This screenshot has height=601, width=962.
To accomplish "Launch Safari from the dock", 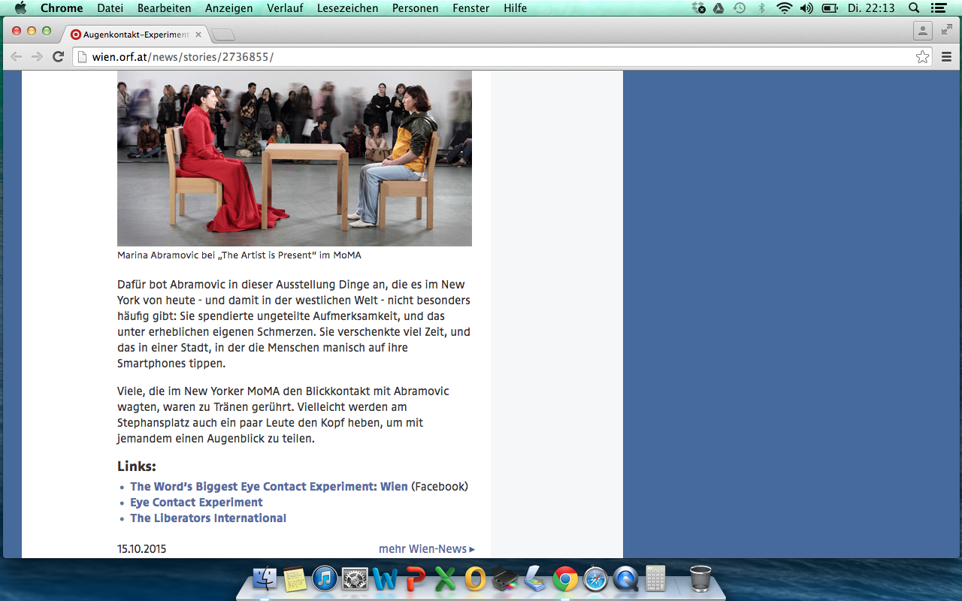I will point(595,579).
